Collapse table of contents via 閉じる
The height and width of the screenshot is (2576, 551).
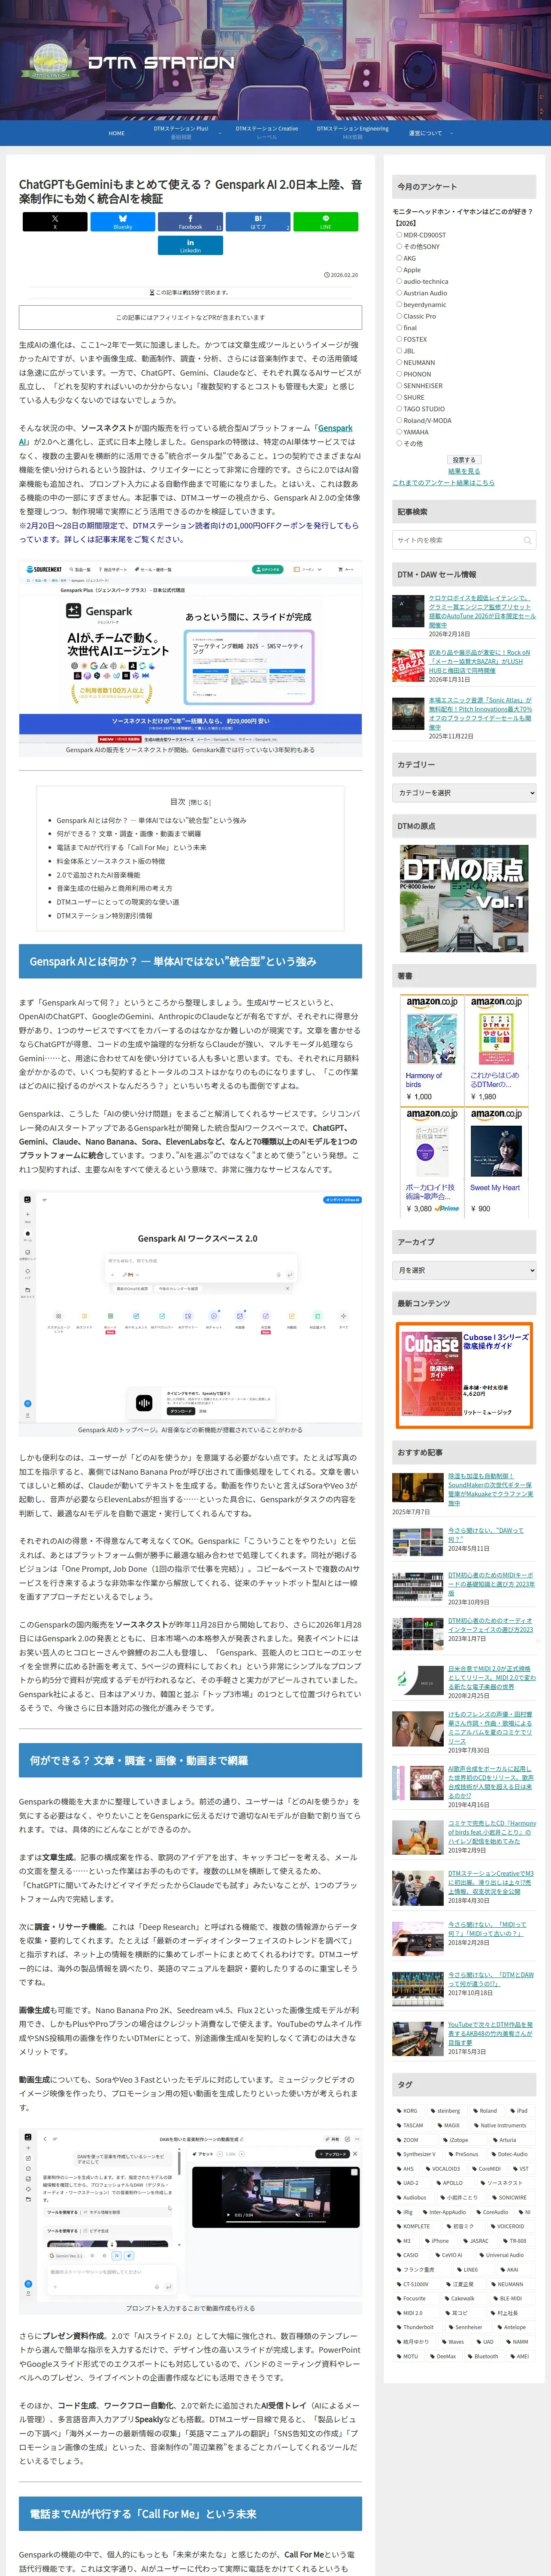coord(200,802)
